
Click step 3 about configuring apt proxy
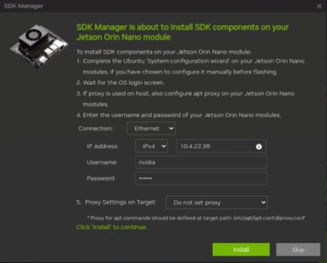click(x=186, y=99)
